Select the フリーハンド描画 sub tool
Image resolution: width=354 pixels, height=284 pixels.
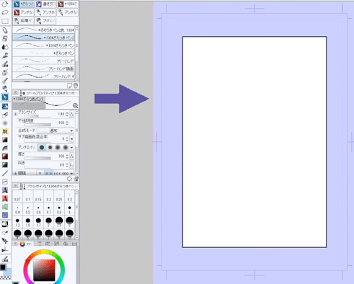(44, 68)
